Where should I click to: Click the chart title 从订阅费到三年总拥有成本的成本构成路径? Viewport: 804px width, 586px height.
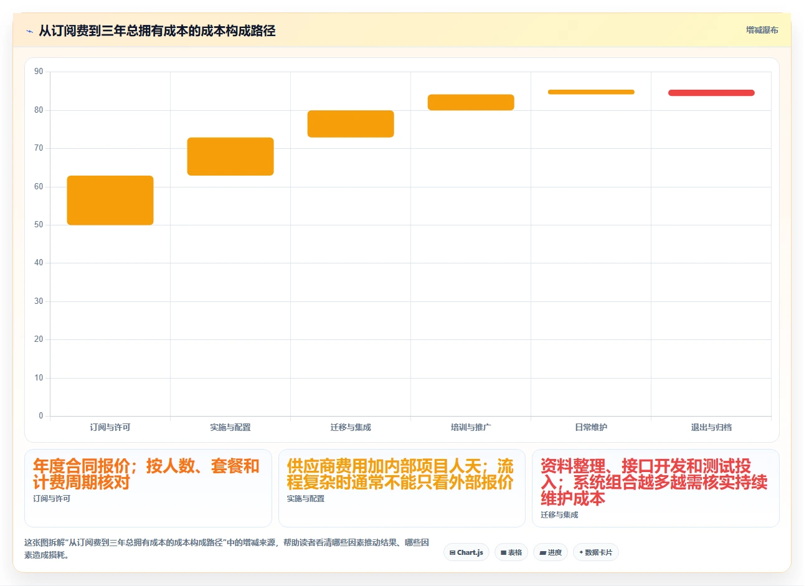[157, 31]
